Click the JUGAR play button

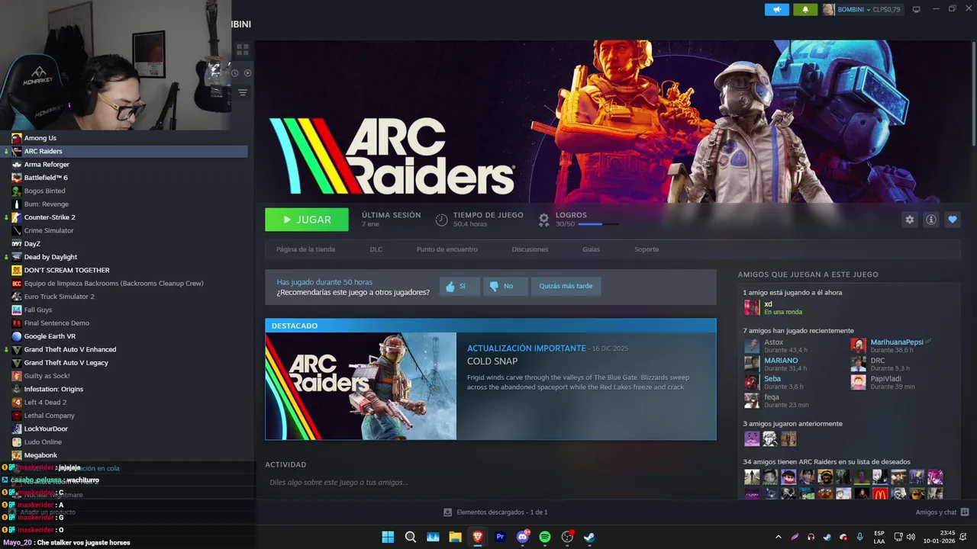pos(307,220)
